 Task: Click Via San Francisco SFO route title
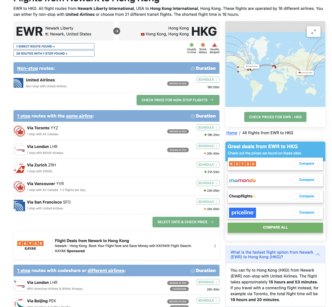(x=49, y=202)
